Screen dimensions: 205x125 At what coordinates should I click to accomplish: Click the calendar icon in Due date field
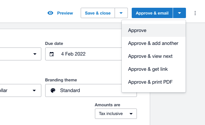pos(52,54)
